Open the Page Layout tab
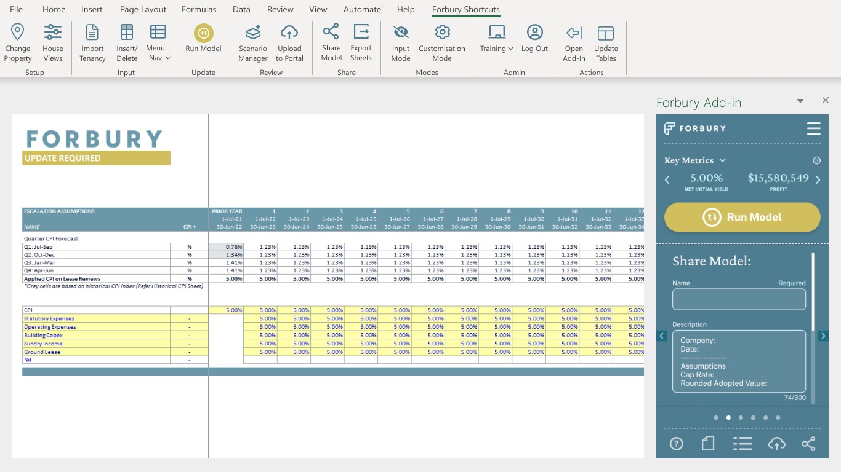The image size is (841, 472). point(143,9)
